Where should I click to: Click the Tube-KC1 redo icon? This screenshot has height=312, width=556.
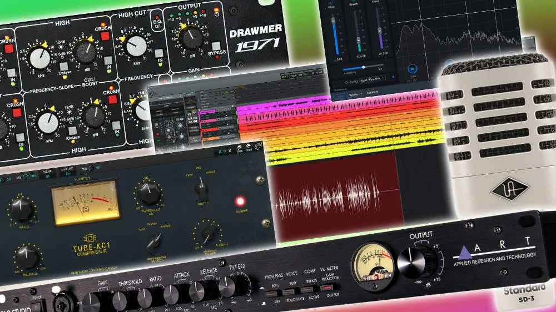point(249,147)
